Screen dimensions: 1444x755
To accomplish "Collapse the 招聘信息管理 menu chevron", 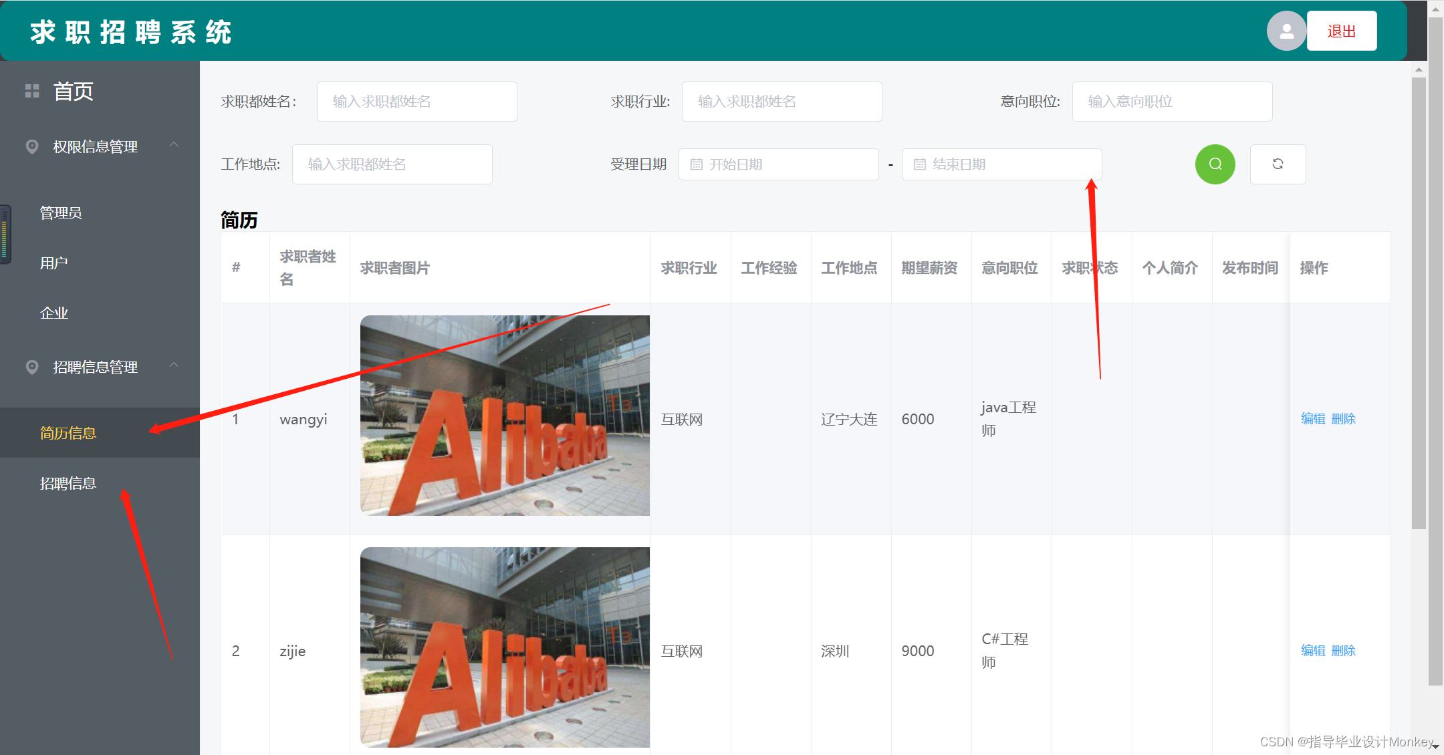I will 174,365.
